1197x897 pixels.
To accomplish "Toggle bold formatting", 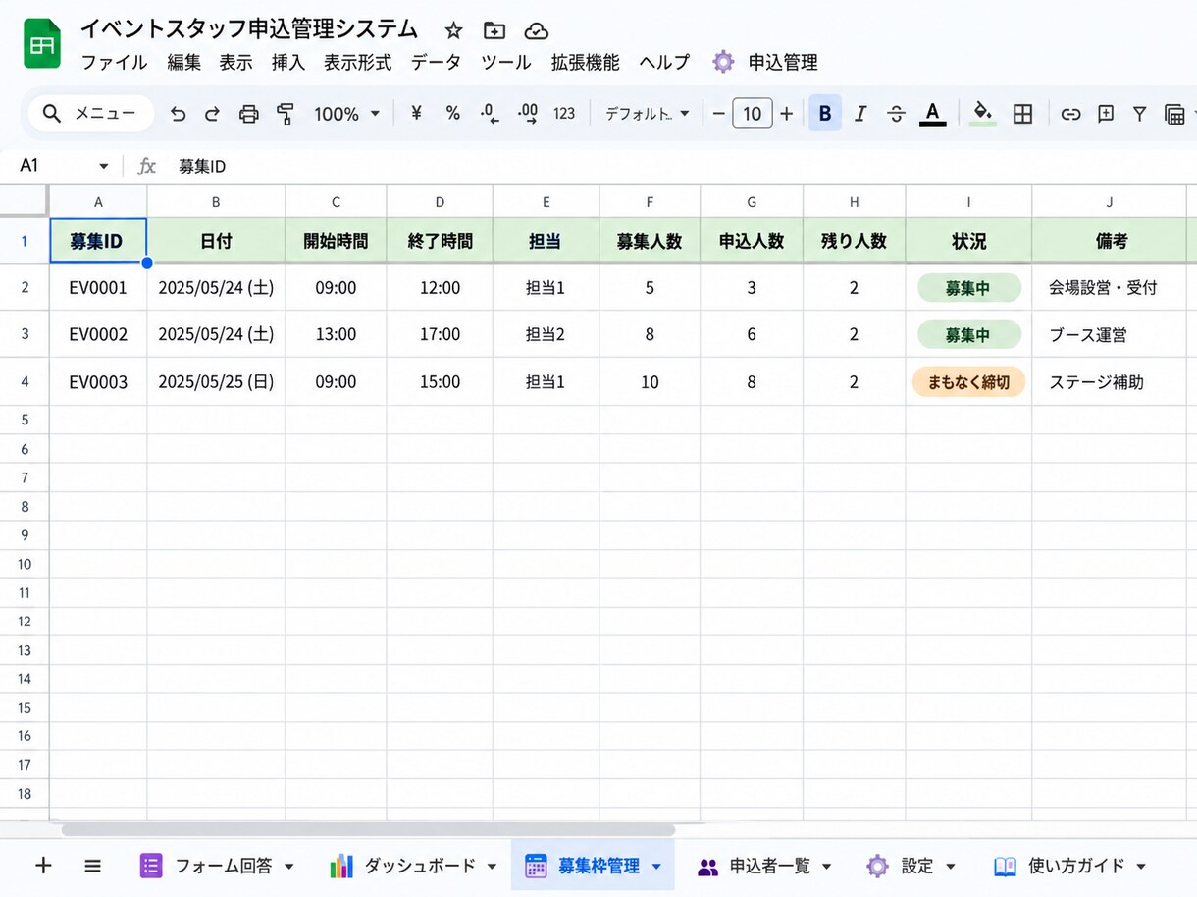I will pyautogui.click(x=825, y=114).
